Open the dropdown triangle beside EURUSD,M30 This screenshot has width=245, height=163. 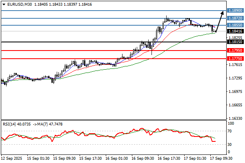pyautogui.click(x=4, y=4)
